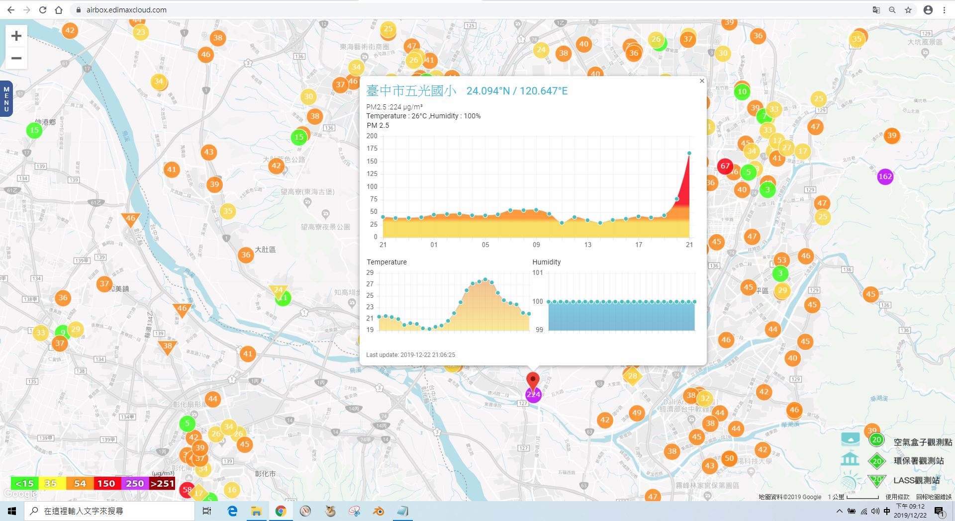The width and height of the screenshot is (955, 521).
Task: Click the 環保署觀測站 legend diamond marker
Action: pos(876,461)
